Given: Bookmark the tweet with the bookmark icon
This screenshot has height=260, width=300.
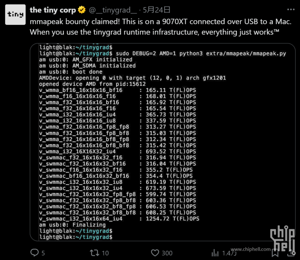Looking at the screenshot, I should click(275, 253).
